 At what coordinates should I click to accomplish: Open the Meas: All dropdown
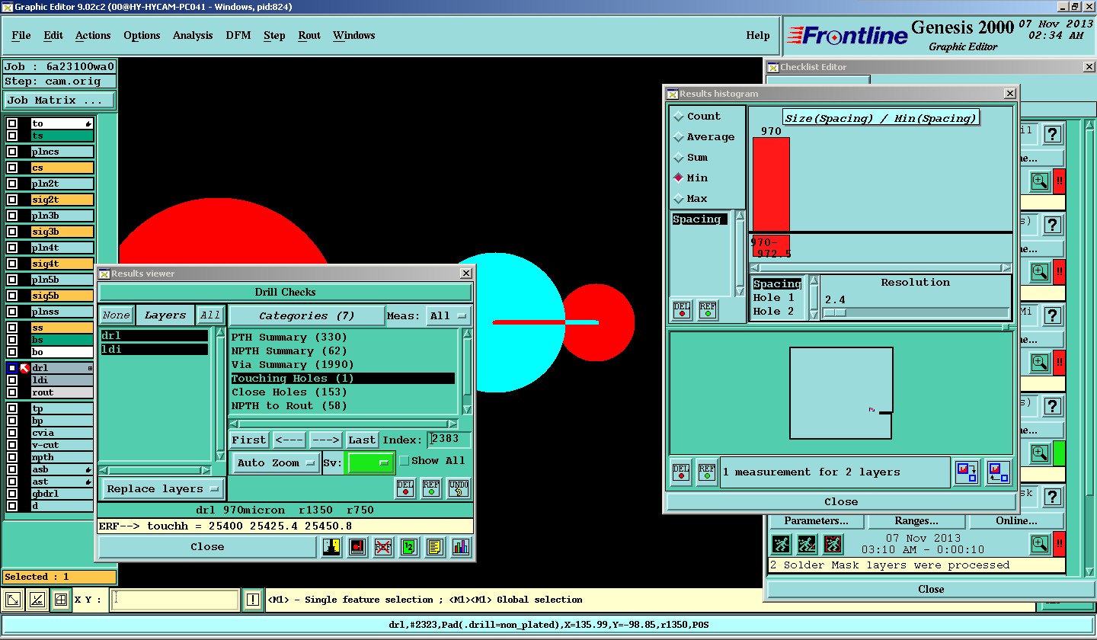(449, 315)
